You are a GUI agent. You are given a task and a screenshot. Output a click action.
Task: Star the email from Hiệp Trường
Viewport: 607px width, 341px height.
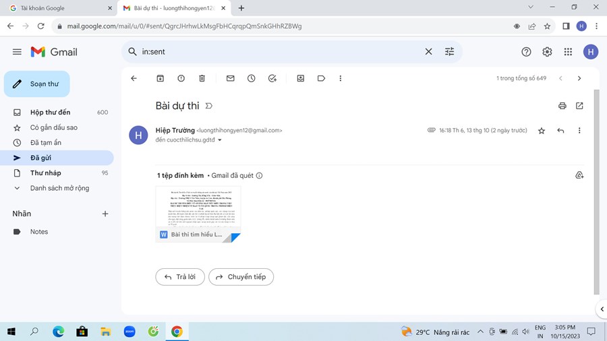point(541,131)
